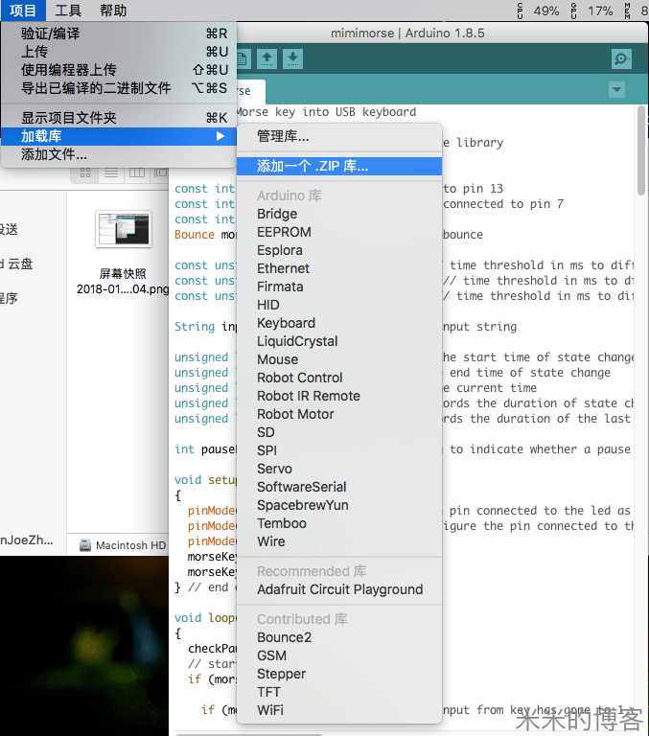Include the SD library

click(339, 432)
